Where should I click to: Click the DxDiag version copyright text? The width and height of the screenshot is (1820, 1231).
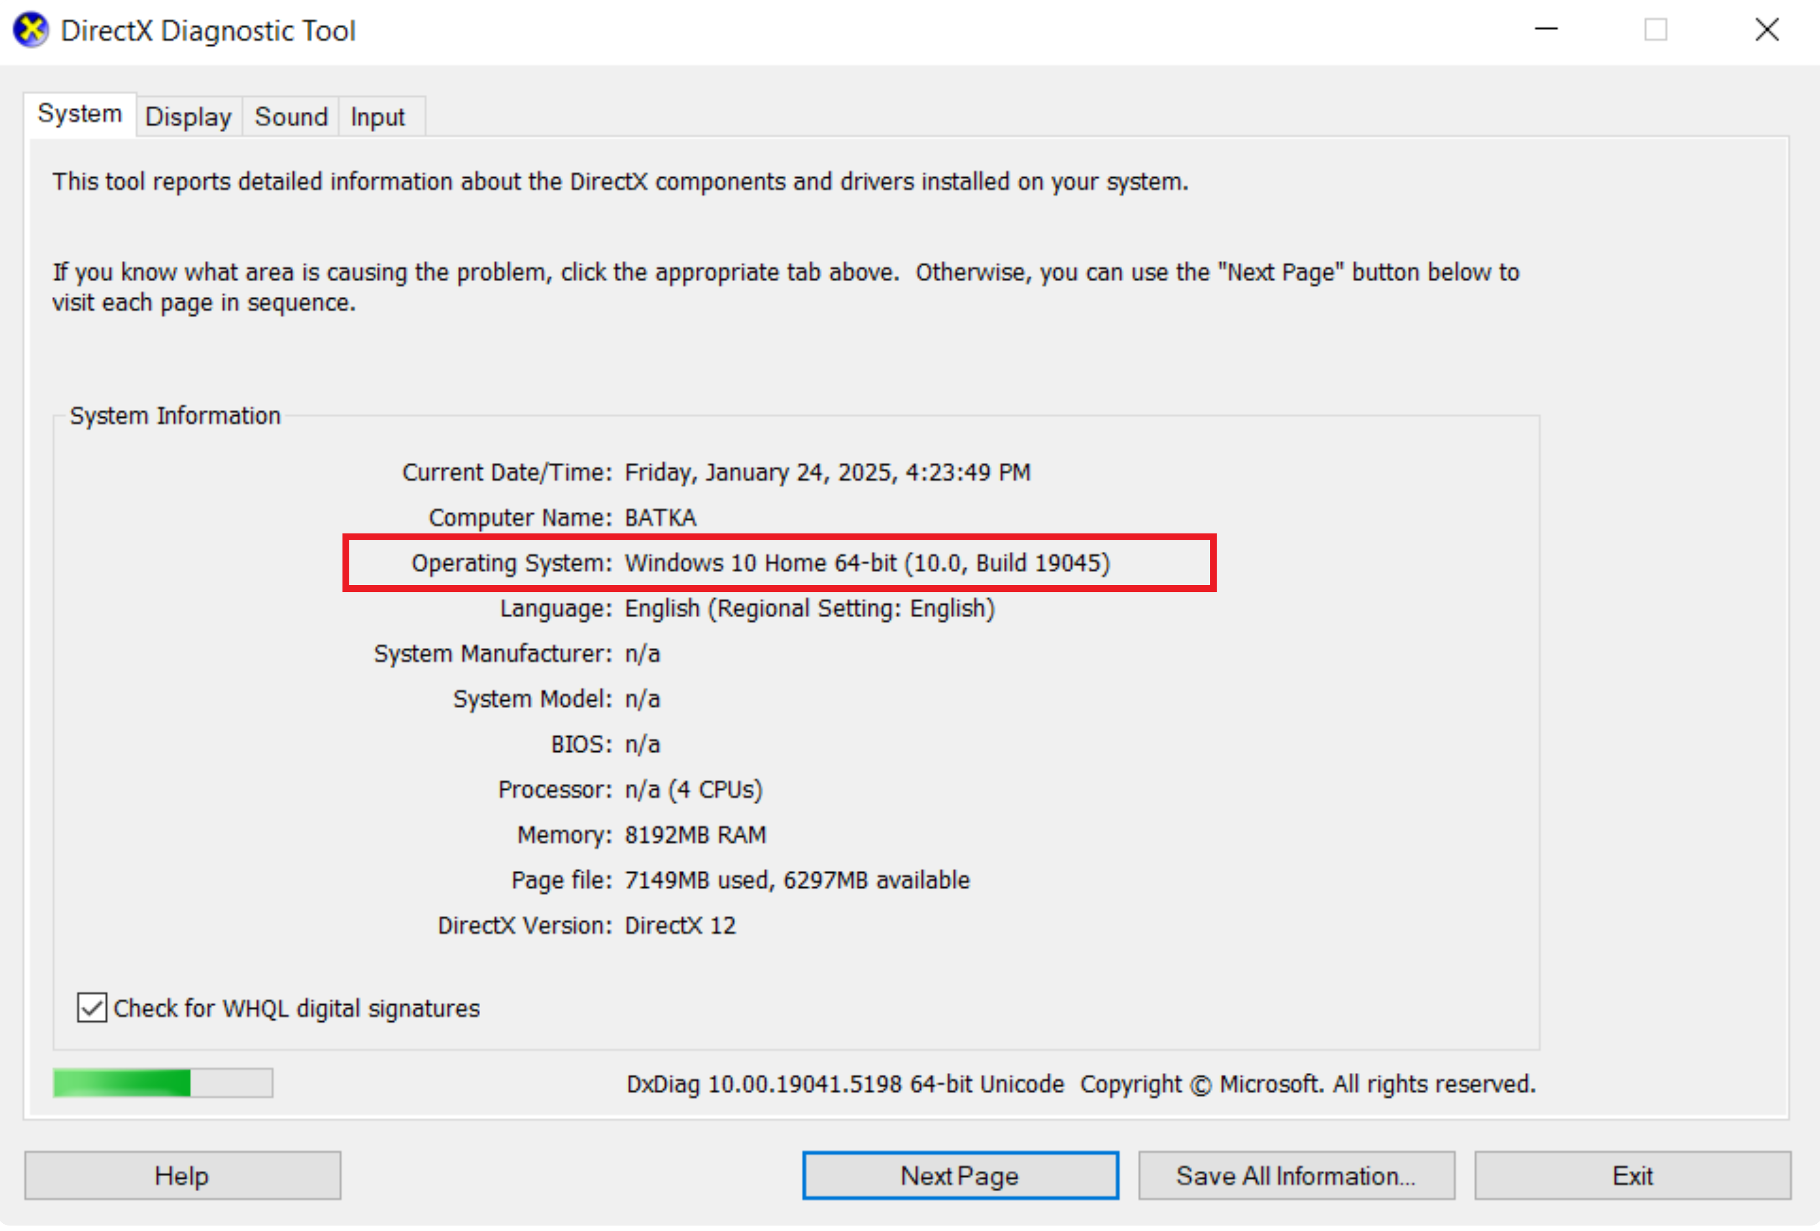point(1080,1084)
